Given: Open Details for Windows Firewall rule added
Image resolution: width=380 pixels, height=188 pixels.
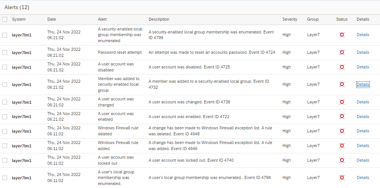Looking at the screenshot, I should [x=363, y=146].
